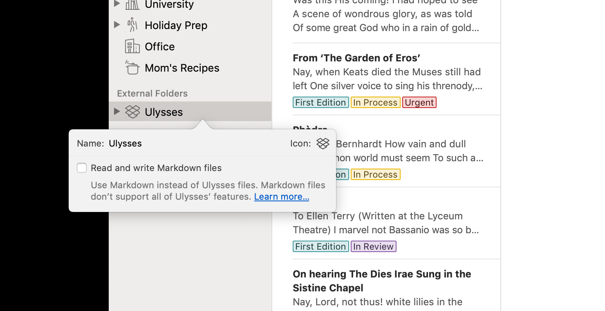Click the University group books icon
This screenshot has width=605, height=311.
[132, 4]
